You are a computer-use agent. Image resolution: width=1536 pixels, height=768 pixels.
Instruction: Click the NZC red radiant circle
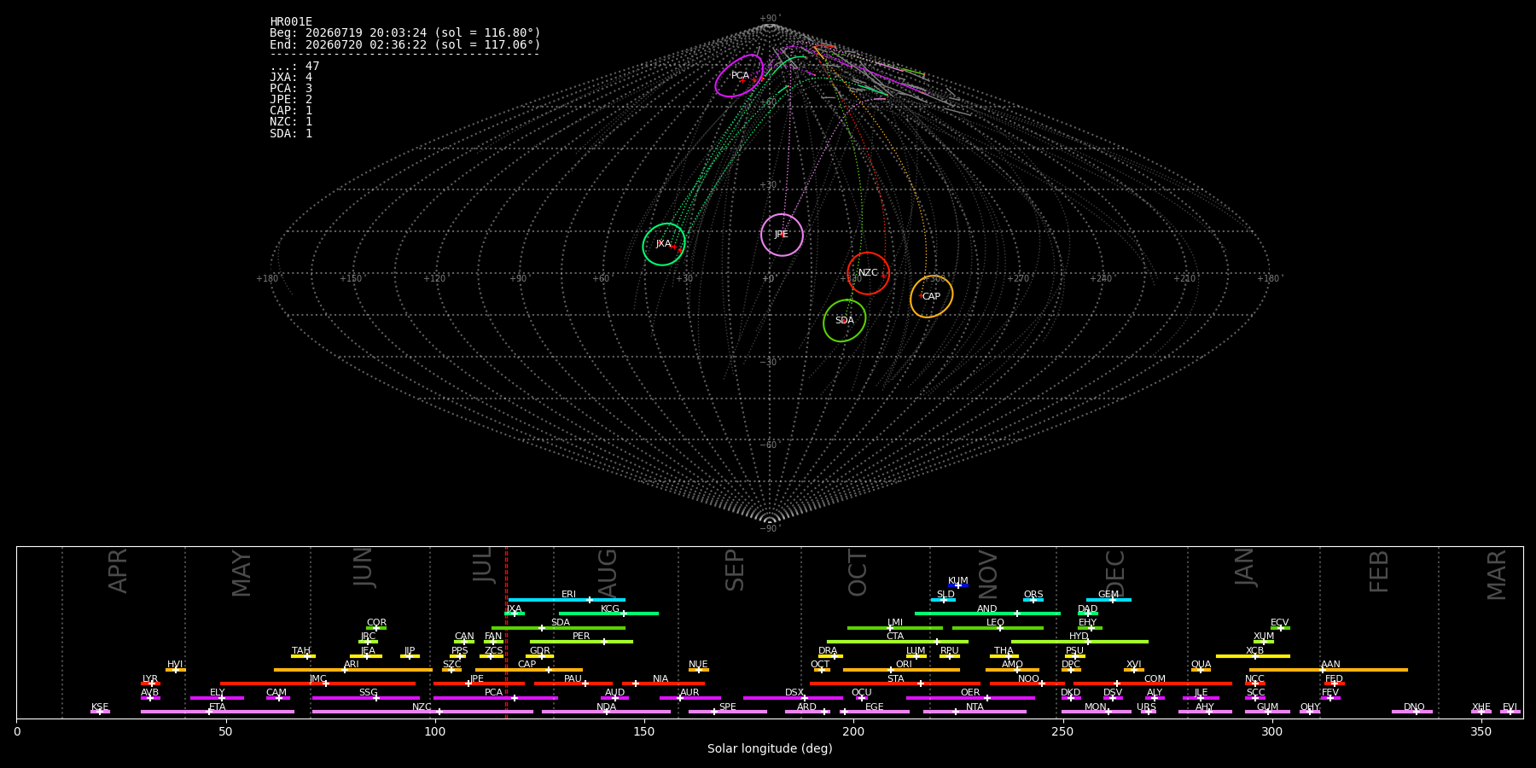(x=868, y=273)
